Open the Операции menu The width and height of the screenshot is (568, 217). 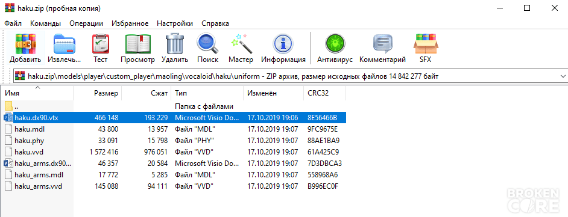coord(86,23)
